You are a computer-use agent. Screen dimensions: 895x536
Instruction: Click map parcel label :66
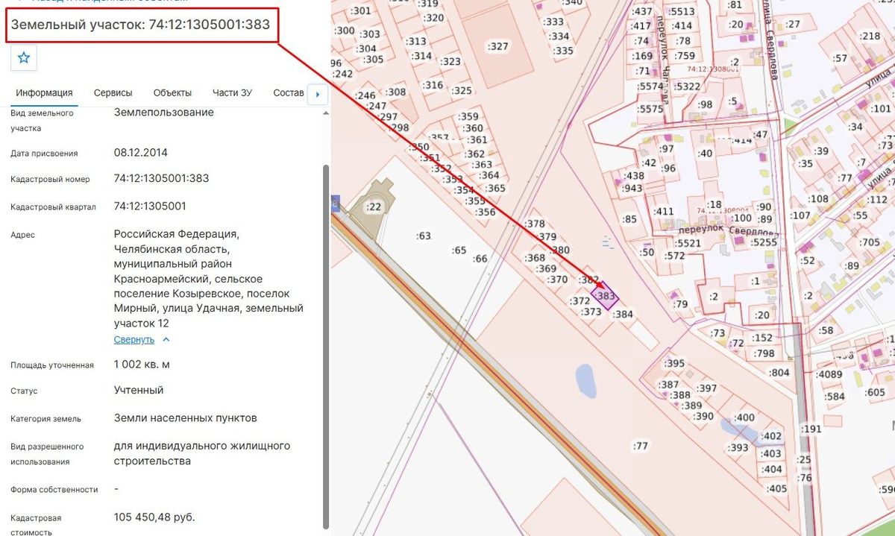(480, 259)
